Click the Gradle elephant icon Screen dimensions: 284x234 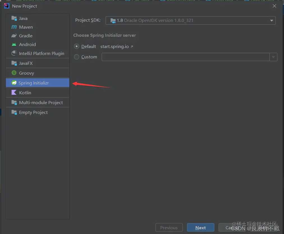[x=14, y=36]
